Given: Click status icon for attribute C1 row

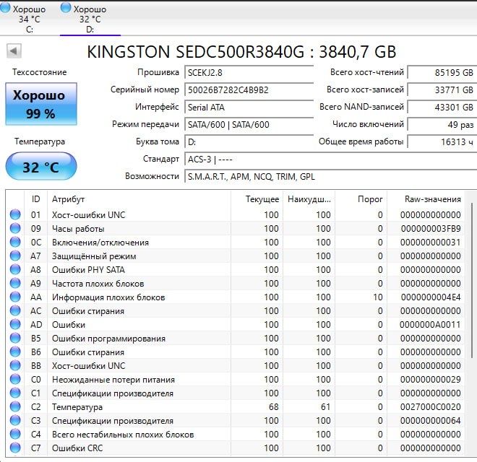Looking at the screenshot, I should click(15, 393).
